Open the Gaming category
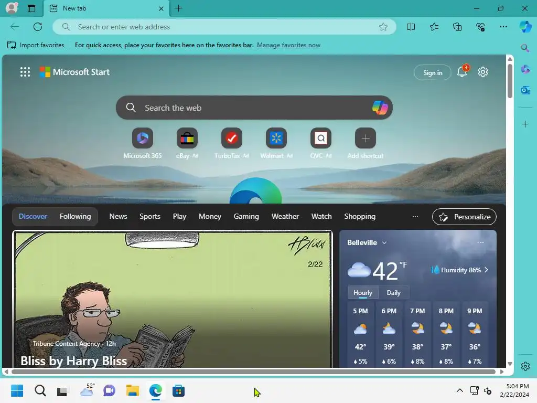The image size is (537, 403). [246, 216]
